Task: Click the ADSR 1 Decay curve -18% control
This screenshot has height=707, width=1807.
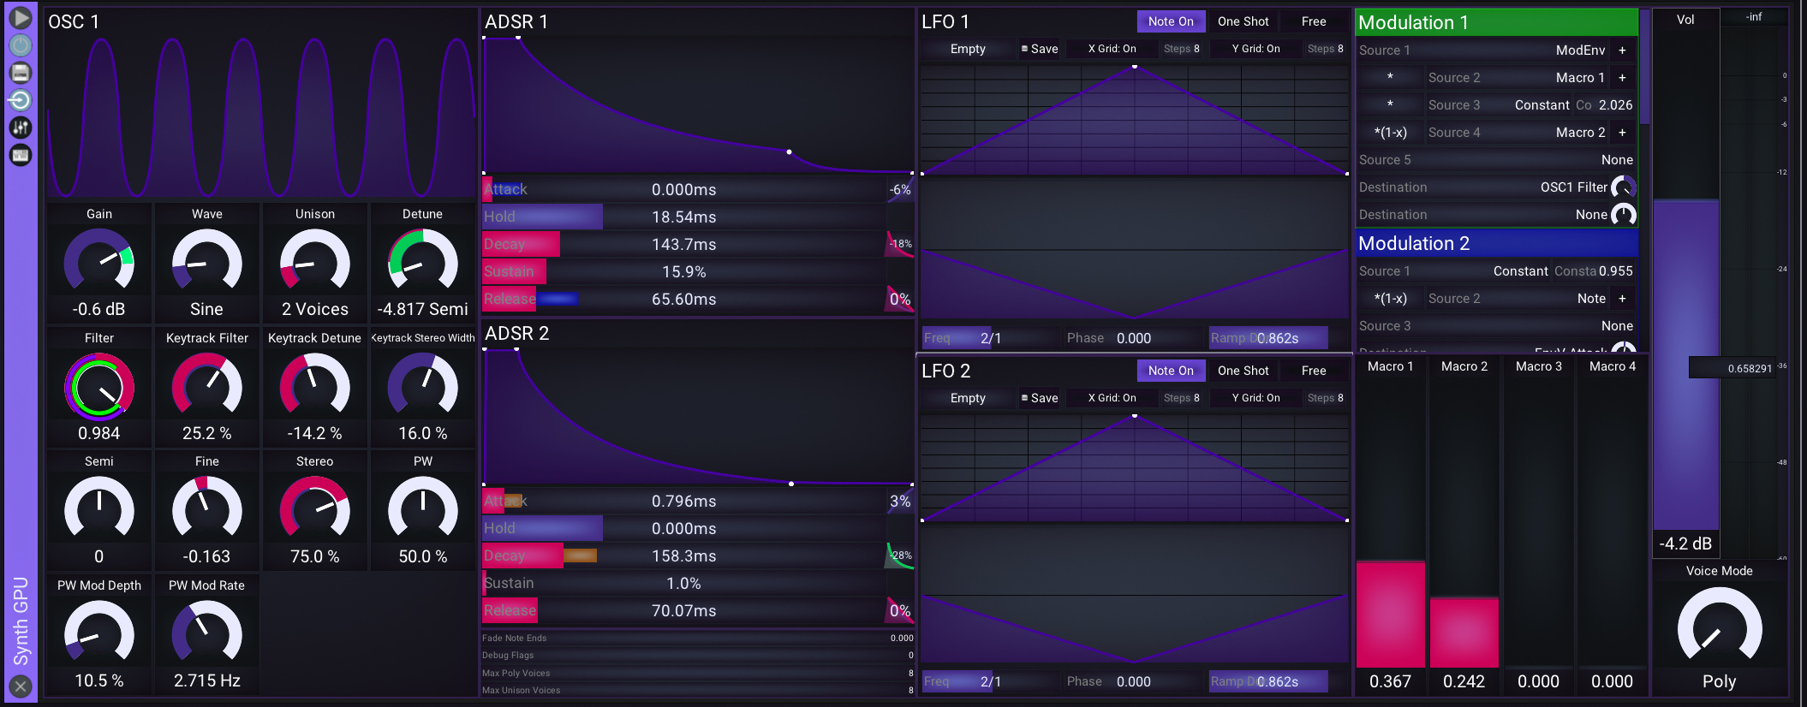Action: 900,244
